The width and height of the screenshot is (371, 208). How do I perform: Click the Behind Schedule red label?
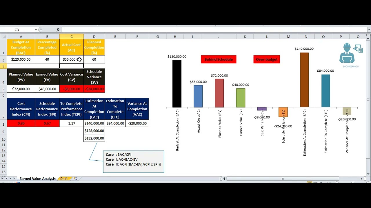[219, 59]
